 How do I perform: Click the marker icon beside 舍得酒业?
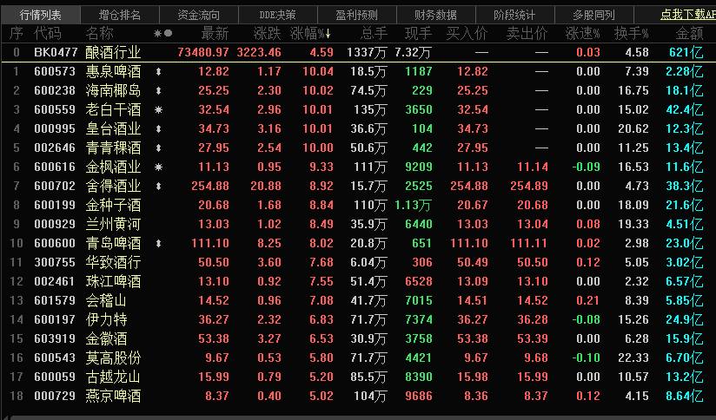[158, 186]
